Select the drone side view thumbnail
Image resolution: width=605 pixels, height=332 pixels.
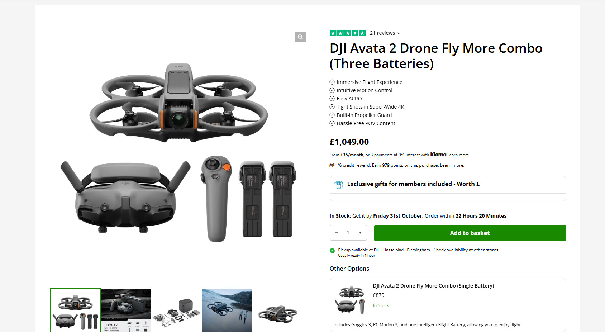pyautogui.click(x=277, y=310)
